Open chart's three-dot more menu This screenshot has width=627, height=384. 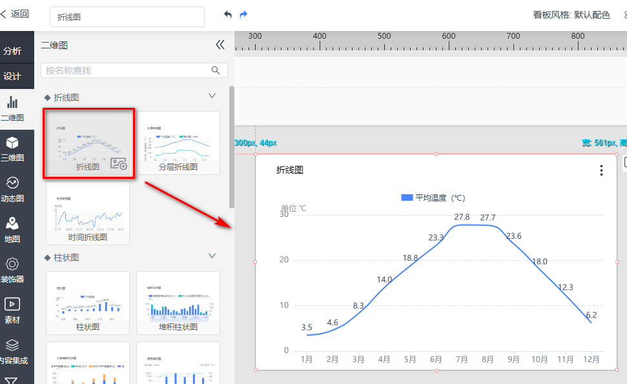[601, 170]
